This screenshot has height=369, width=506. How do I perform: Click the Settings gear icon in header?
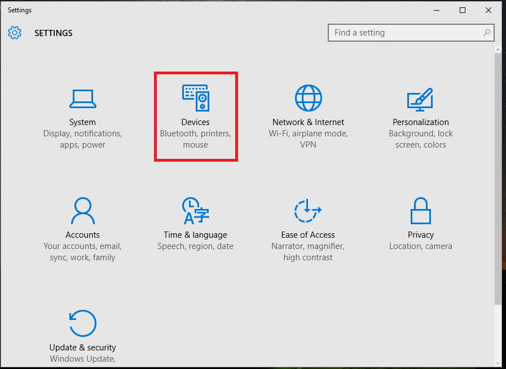coord(15,33)
